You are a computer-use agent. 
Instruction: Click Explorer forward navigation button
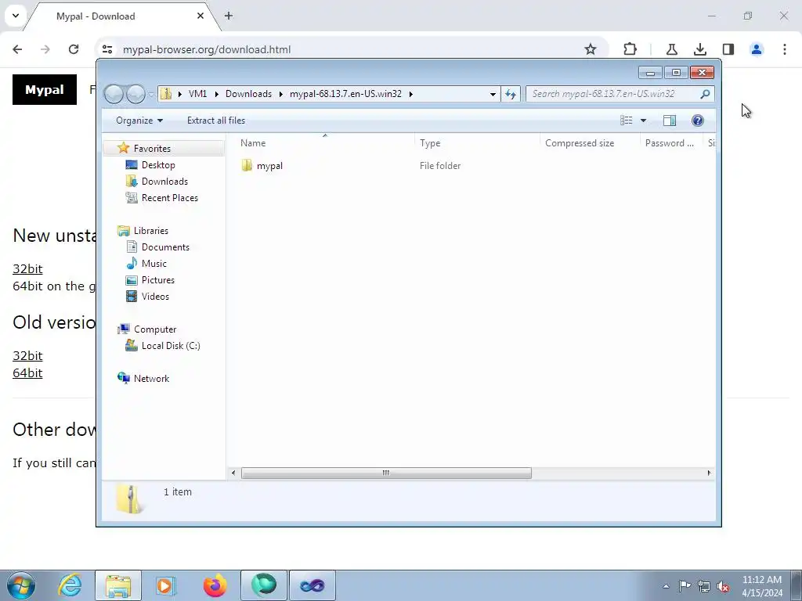135,94
